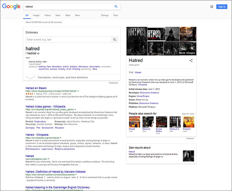This screenshot has width=232, height=191.
Task: Open the Postal 2 thumbnail
Action: coord(189,122)
